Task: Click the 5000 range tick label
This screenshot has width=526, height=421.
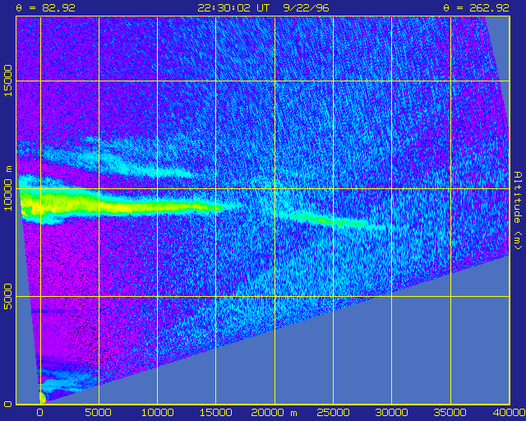Action: click(99, 413)
